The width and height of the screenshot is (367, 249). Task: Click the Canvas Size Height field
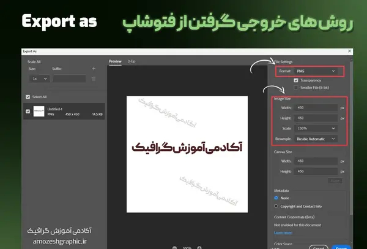(316, 171)
